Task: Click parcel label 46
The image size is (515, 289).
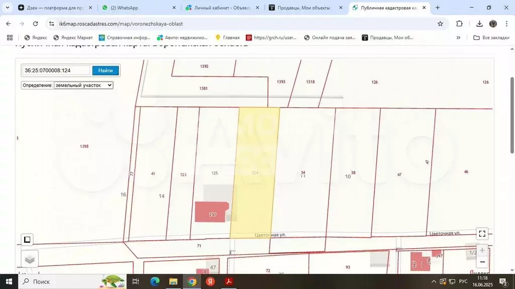Action: 466,171
